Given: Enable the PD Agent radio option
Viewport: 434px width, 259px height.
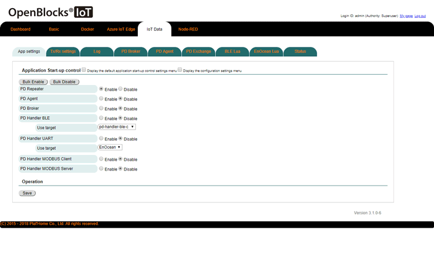Looking at the screenshot, I should tap(101, 99).
